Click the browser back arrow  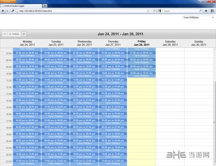3,11
